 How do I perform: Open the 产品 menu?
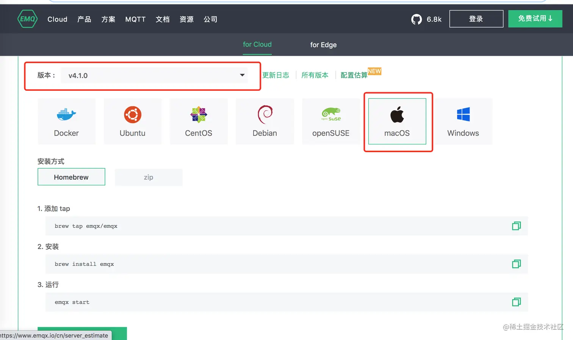tap(84, 19)
